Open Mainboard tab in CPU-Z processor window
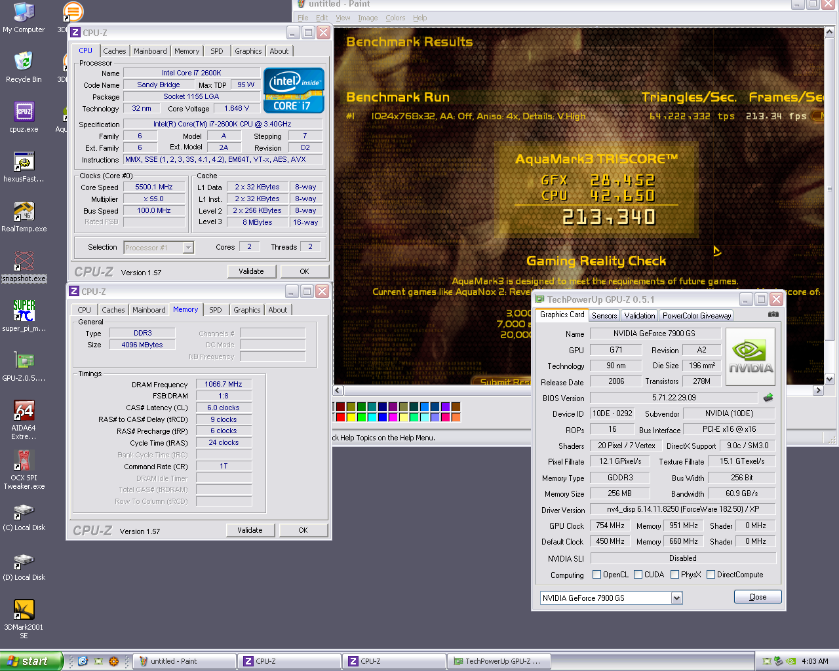839x671 pixels. pyautogui.click(x=150, y=51)
